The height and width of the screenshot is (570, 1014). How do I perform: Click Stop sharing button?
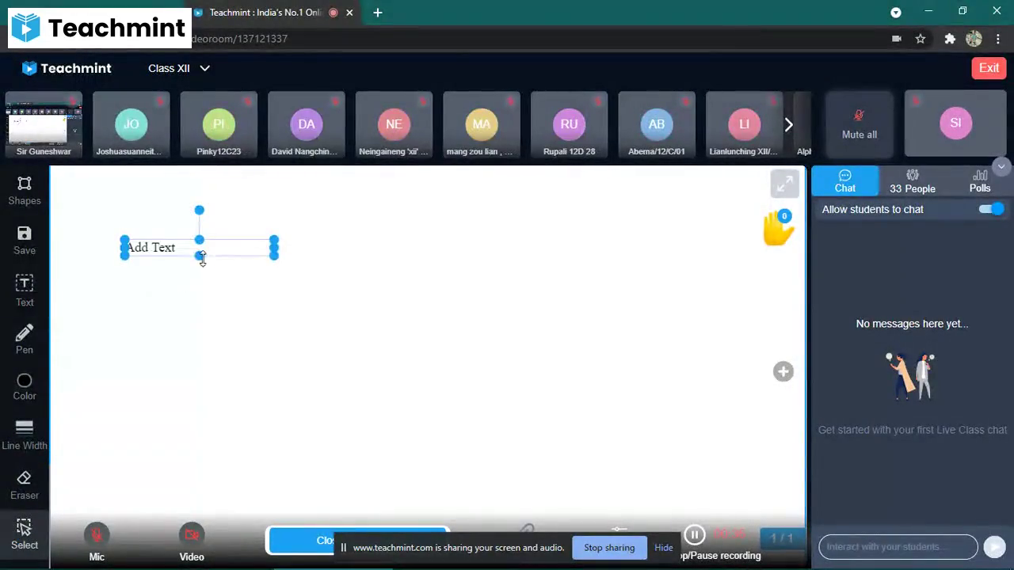[x=609, y=548]
